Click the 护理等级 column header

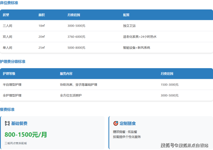tap(9, 74)
